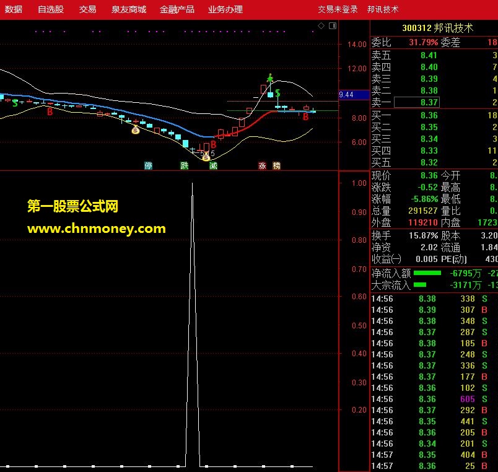Select the tick row with volume 338
Viewport: 498px width, 472px height.
pos(434,299)
